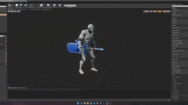Expand the Bloom entry under Lens

pos(174,79)
